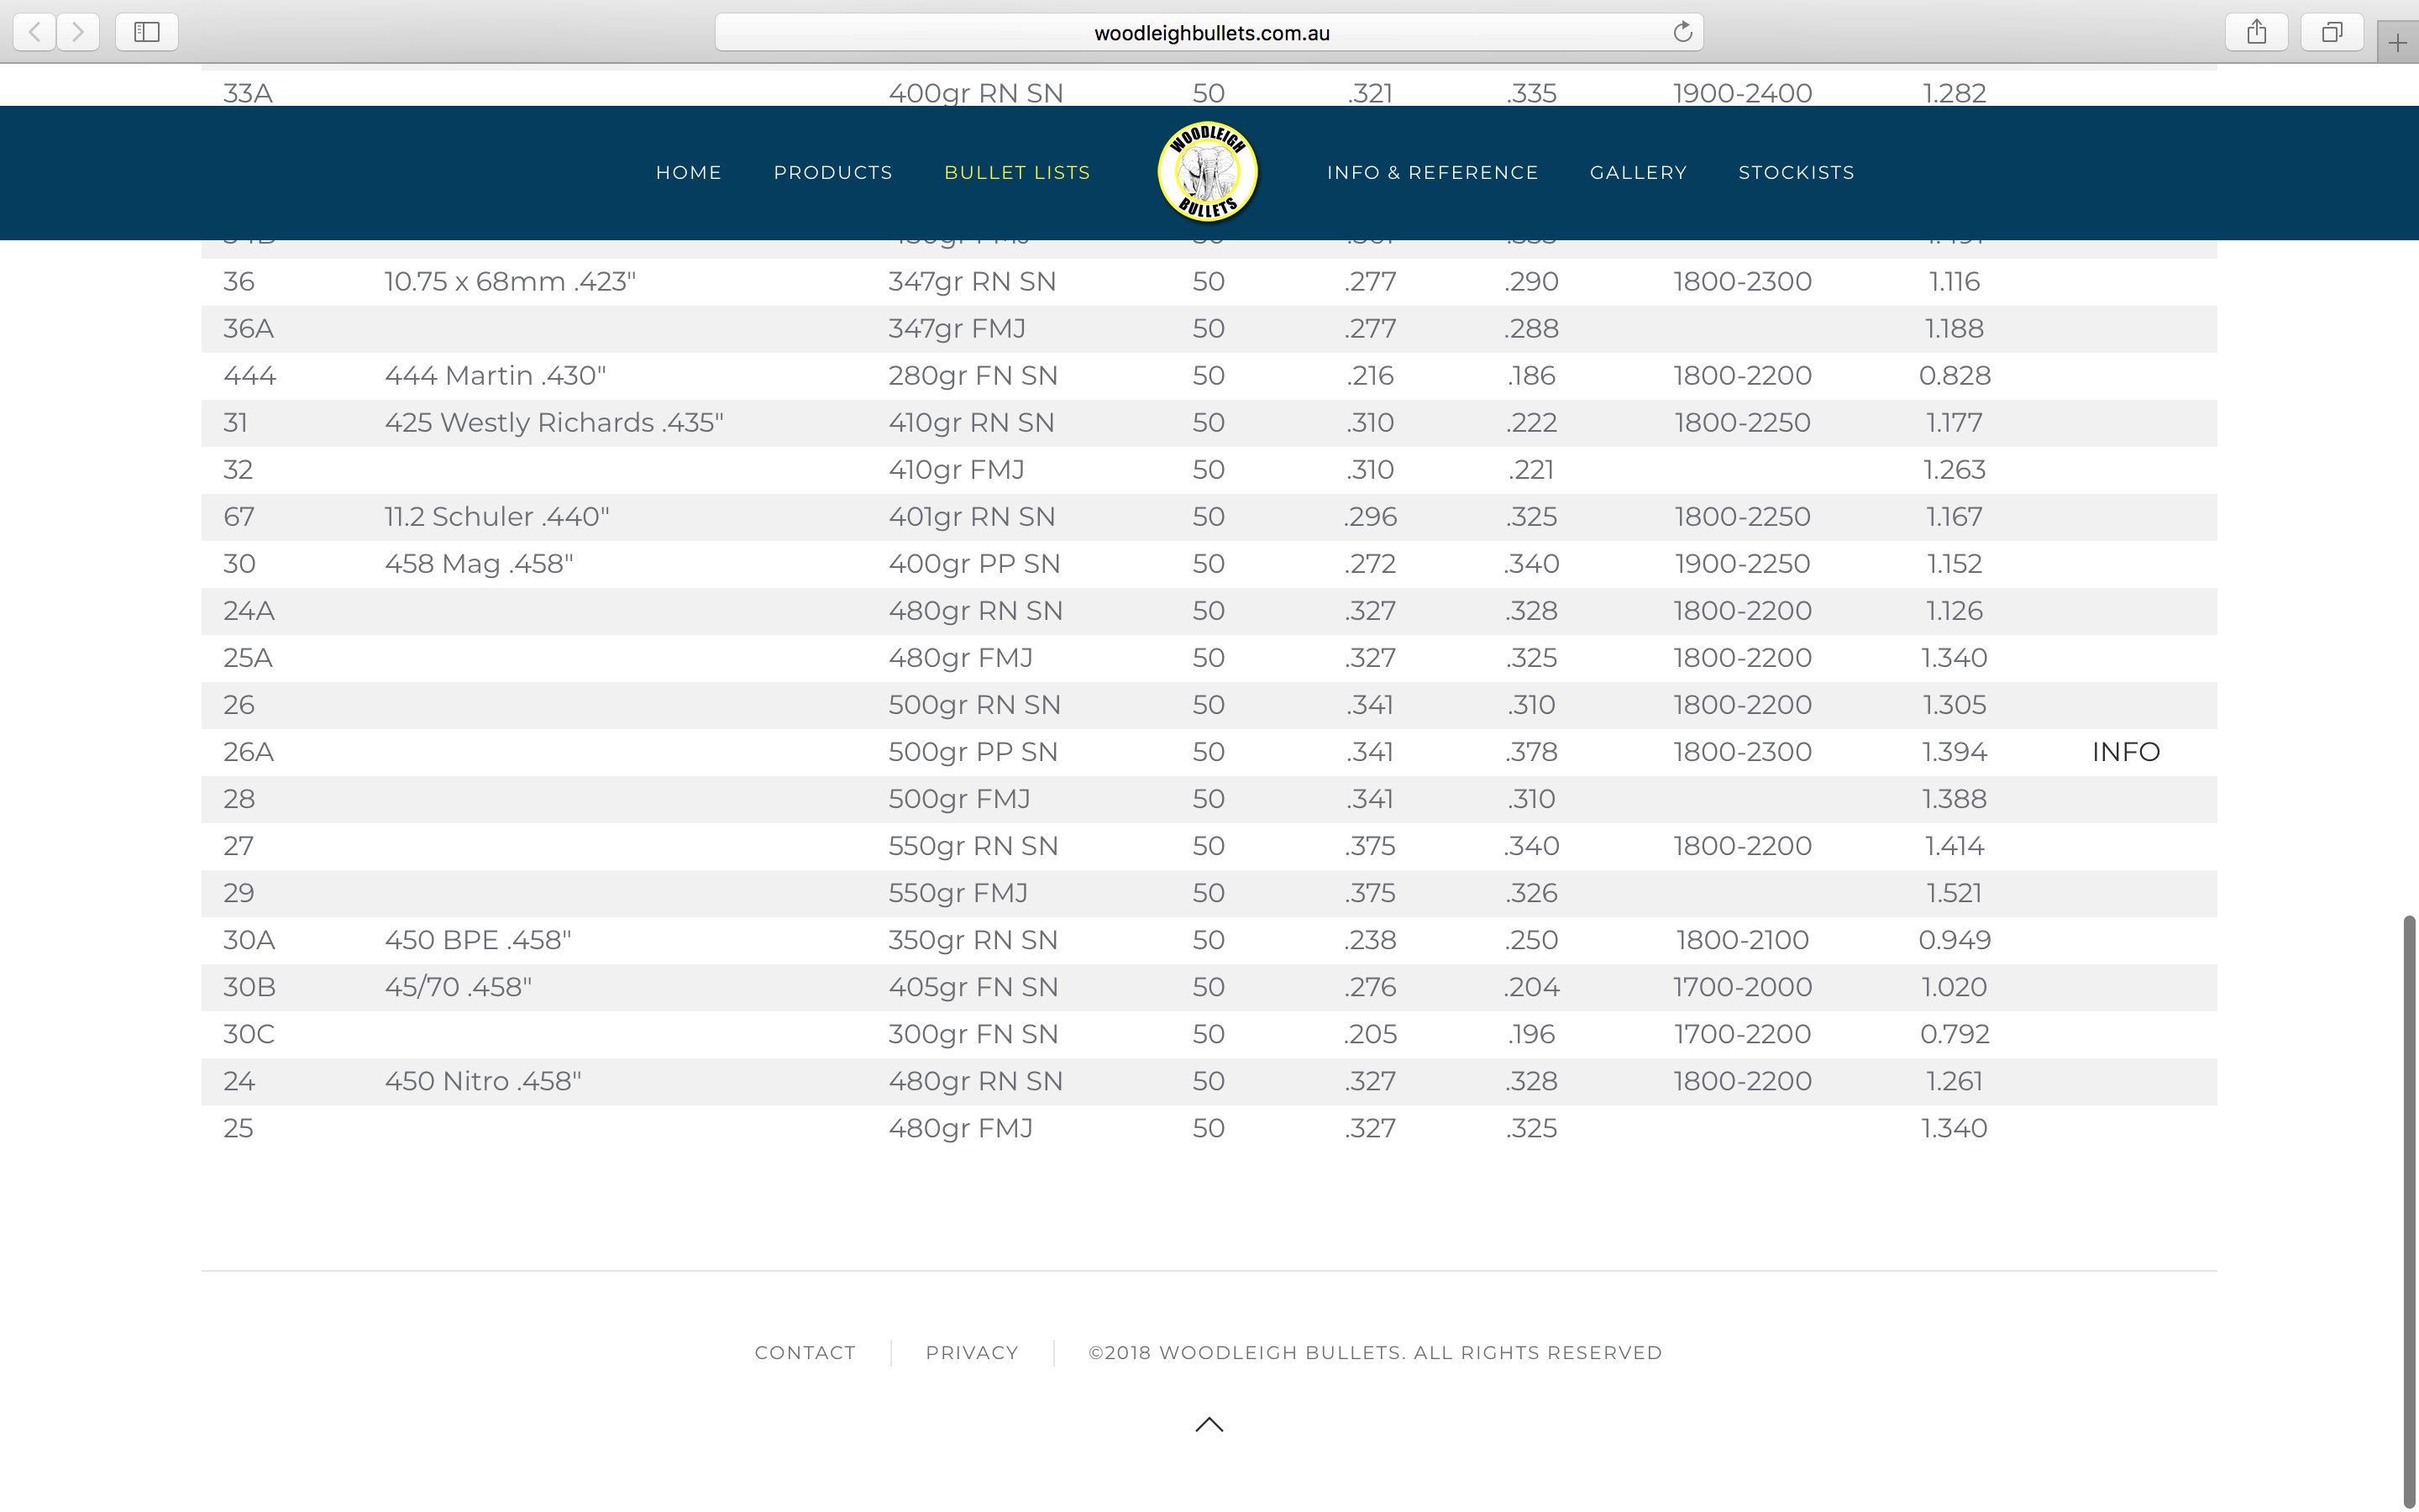Click the code '25A' cell

[248, 657]
